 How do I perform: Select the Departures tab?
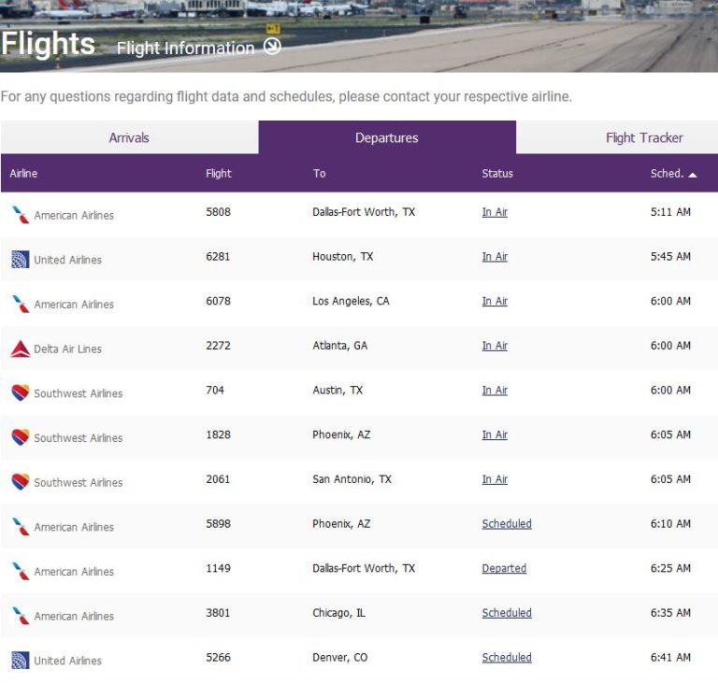click(x=387, y=137)
